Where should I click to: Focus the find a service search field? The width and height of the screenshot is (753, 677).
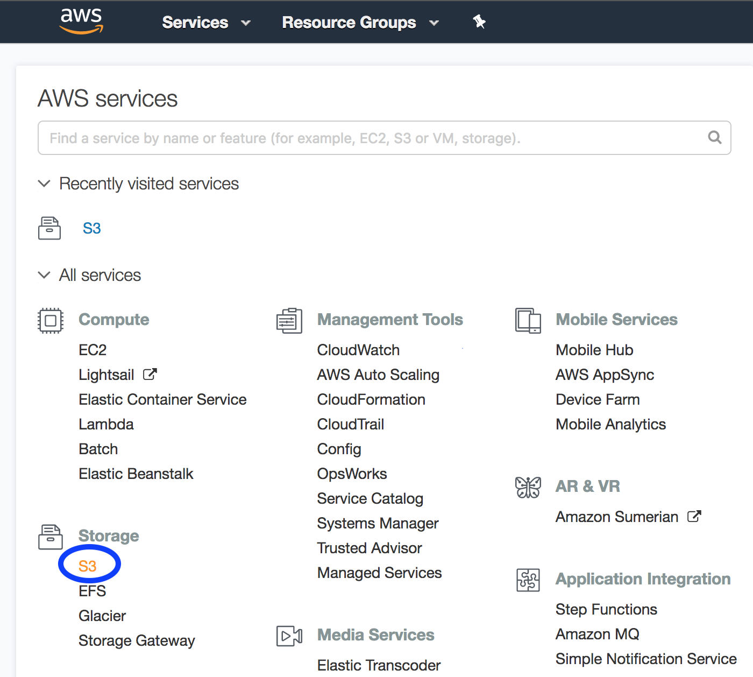pyautogui.click(x=371, y=138)
